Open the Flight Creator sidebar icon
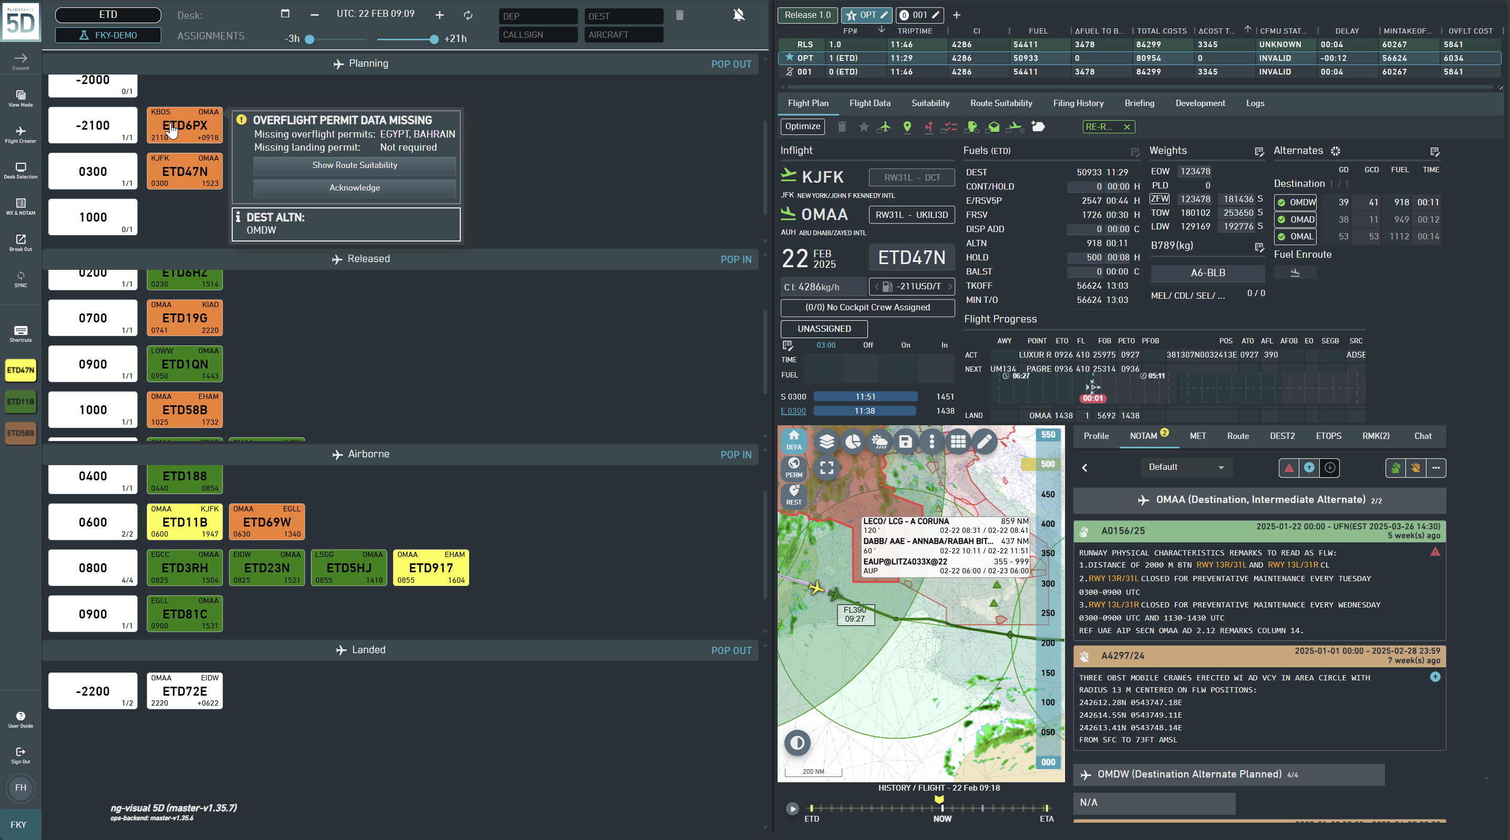Screen dimensions: 1510x840 click(20, 134)
